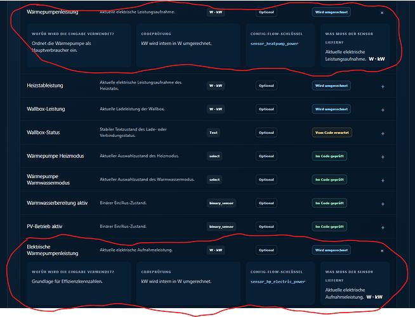Click 'Im Code geprüft' badge in PV-Betrieb row

(329, 226)
